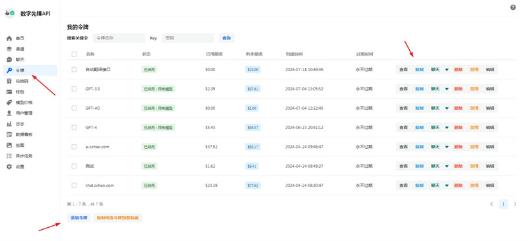528x241 pixels.
Task: Go to pagination page 1
Action: coord(504,203)
